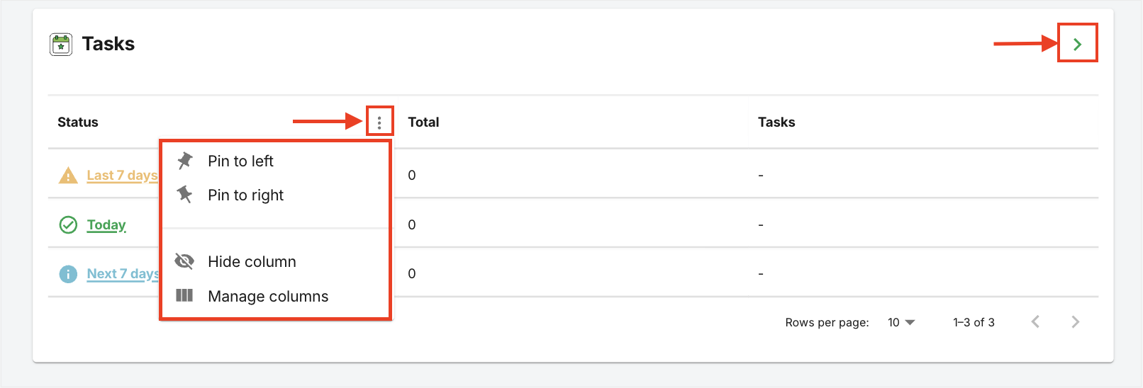
Task: Click the Tasks calendar icon
Action: point(61,45)
